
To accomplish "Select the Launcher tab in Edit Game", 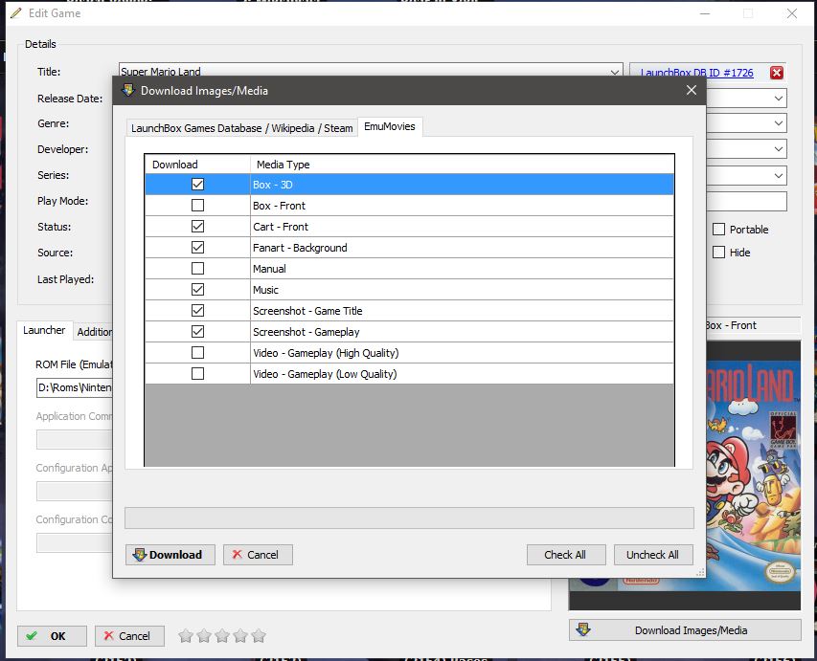I will click(x=44, y=330).
